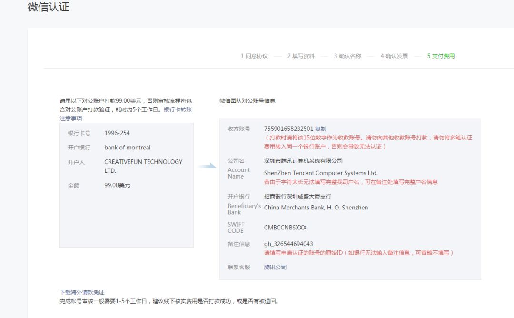This screenshot has height=318, width=514.
Task: Click the 99.00美元 amount value
Action: [x=117, y=185]
